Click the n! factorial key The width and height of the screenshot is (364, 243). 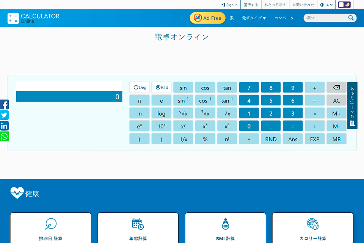227,139
